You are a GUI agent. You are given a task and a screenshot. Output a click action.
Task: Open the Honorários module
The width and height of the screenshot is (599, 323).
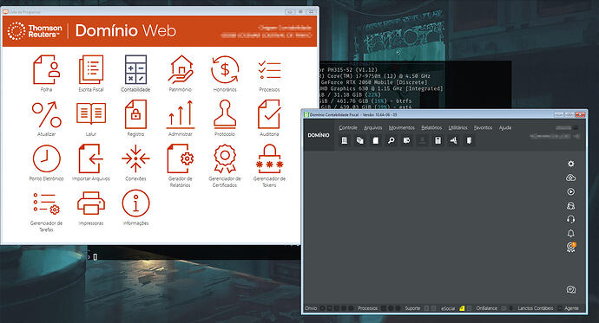coord(225,69)
